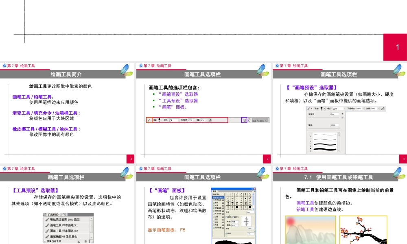Click the feather logo on slide 3
This screenshot has width=407, height=244.
coord(263,70)
